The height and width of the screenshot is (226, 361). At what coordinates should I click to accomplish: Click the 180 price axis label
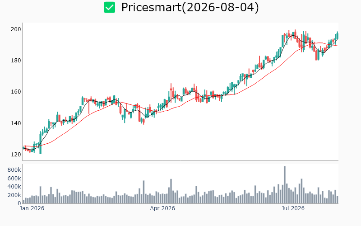coord(16,61)
